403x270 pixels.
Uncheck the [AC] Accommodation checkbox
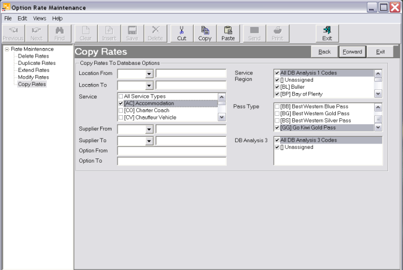[121, 103]
